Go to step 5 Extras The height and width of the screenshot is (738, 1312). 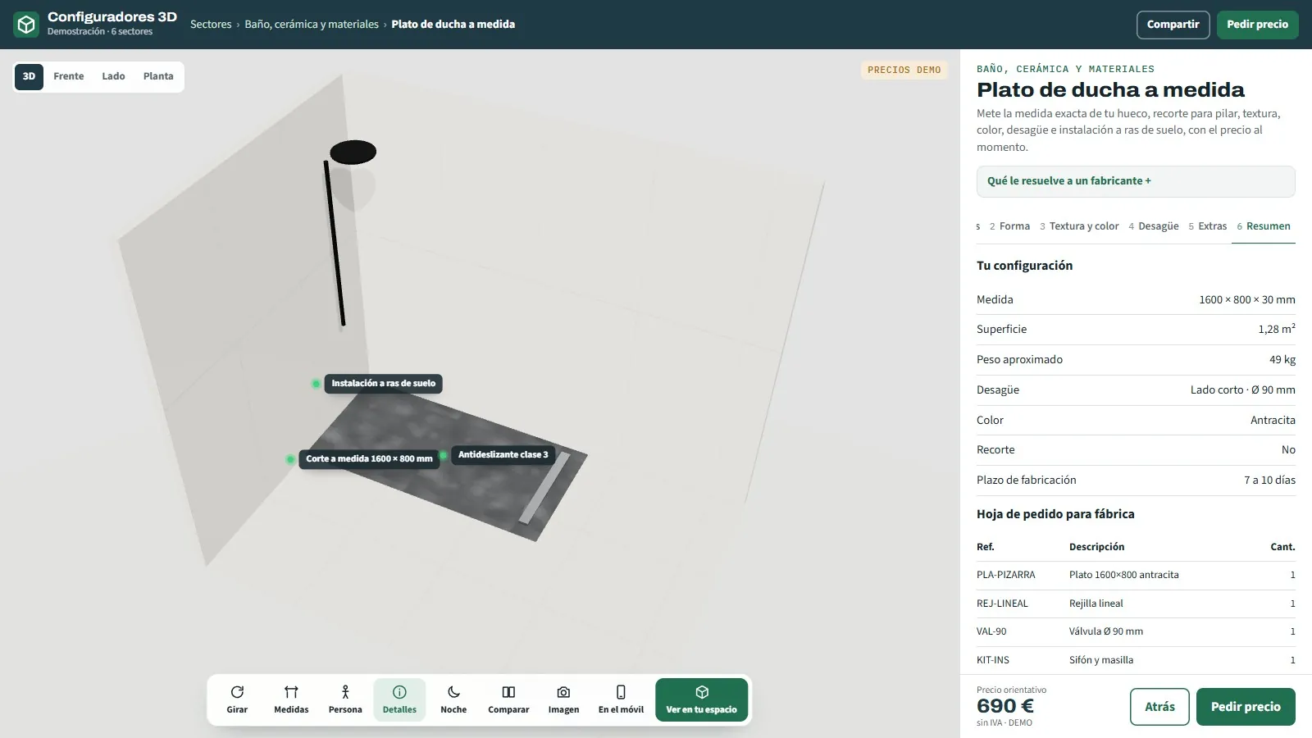(x=1208, y=226)
